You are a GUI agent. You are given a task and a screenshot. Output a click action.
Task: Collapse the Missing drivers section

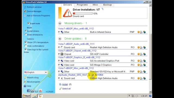point(60,23)
